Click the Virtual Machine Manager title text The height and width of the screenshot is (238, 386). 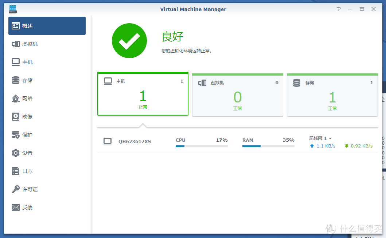coord(193,9)
